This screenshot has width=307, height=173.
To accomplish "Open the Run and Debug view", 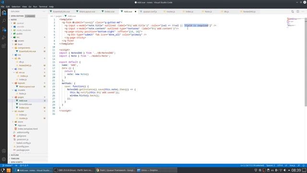I will coord(4,37).
